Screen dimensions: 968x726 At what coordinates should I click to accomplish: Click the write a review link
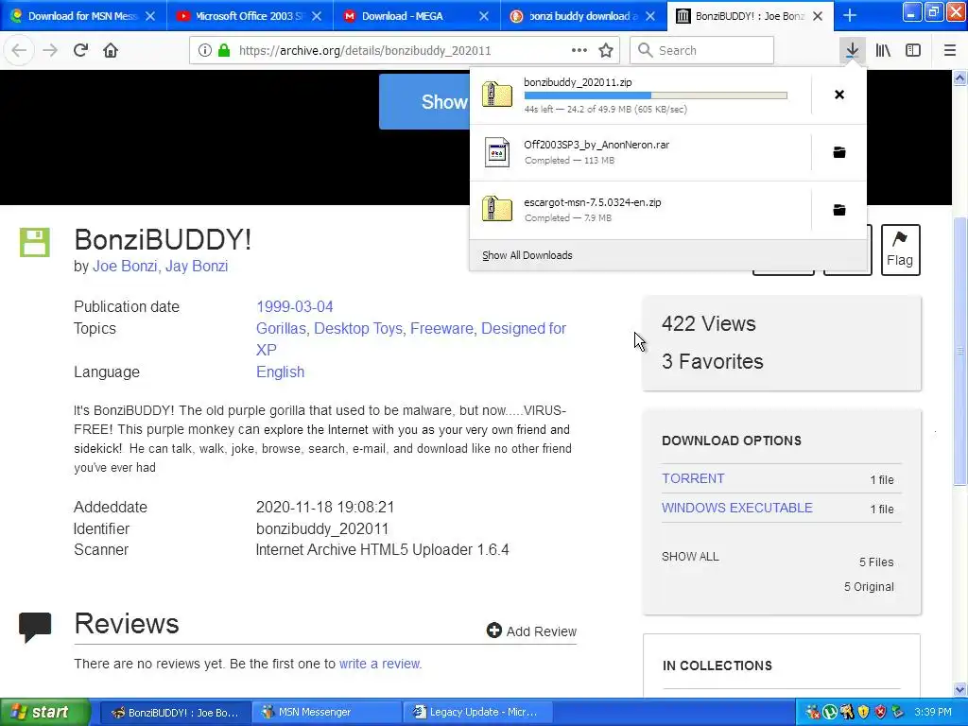[379, 664]
